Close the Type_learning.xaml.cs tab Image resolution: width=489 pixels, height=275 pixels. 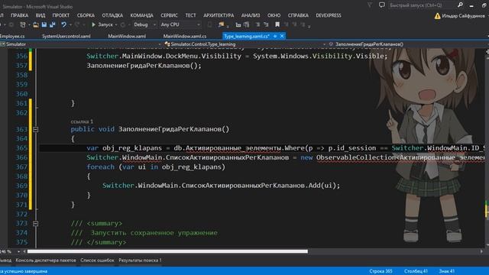(282, 36)
